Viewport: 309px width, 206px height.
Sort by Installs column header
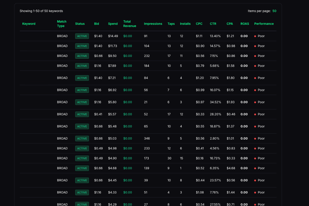(x=185, y=24)
